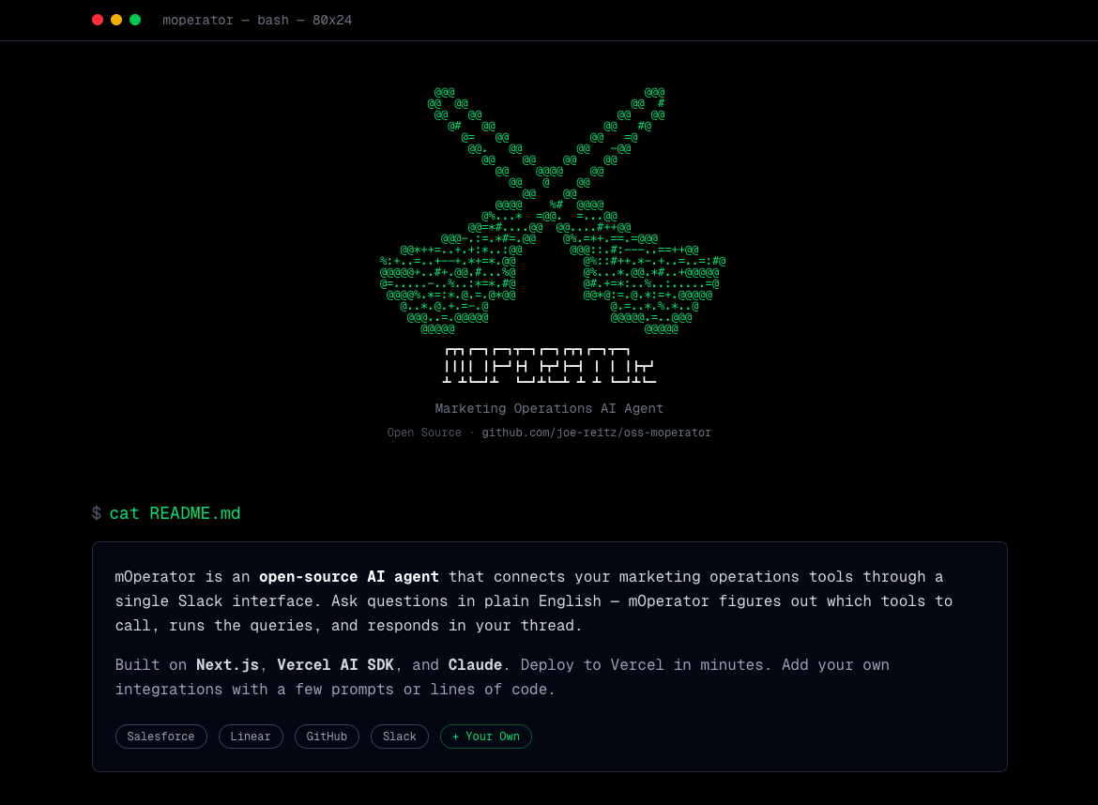This screenshot has width=1098, height=805.
Task: Select the Open Source label
Action: [x=424, y=433]
